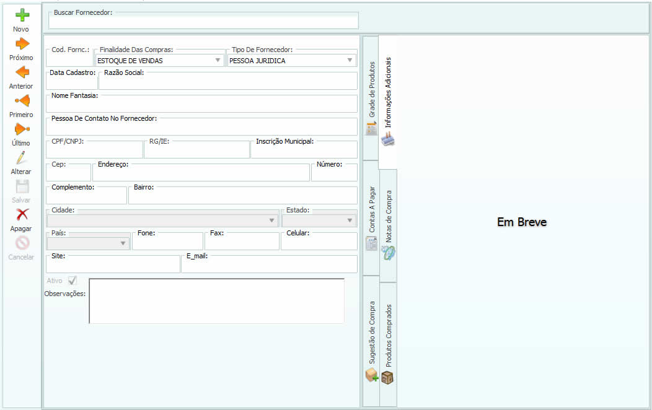This screenshot has width=652, height=410.
Task: Open the Cidade dropdown list
Action: 271,220
